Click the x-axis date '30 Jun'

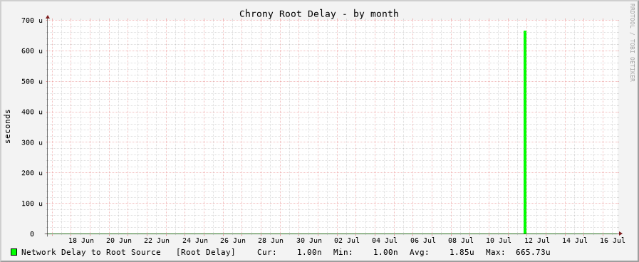[309, 241]
